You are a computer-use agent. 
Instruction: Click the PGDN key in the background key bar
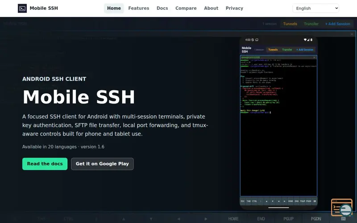coord(316,219)
